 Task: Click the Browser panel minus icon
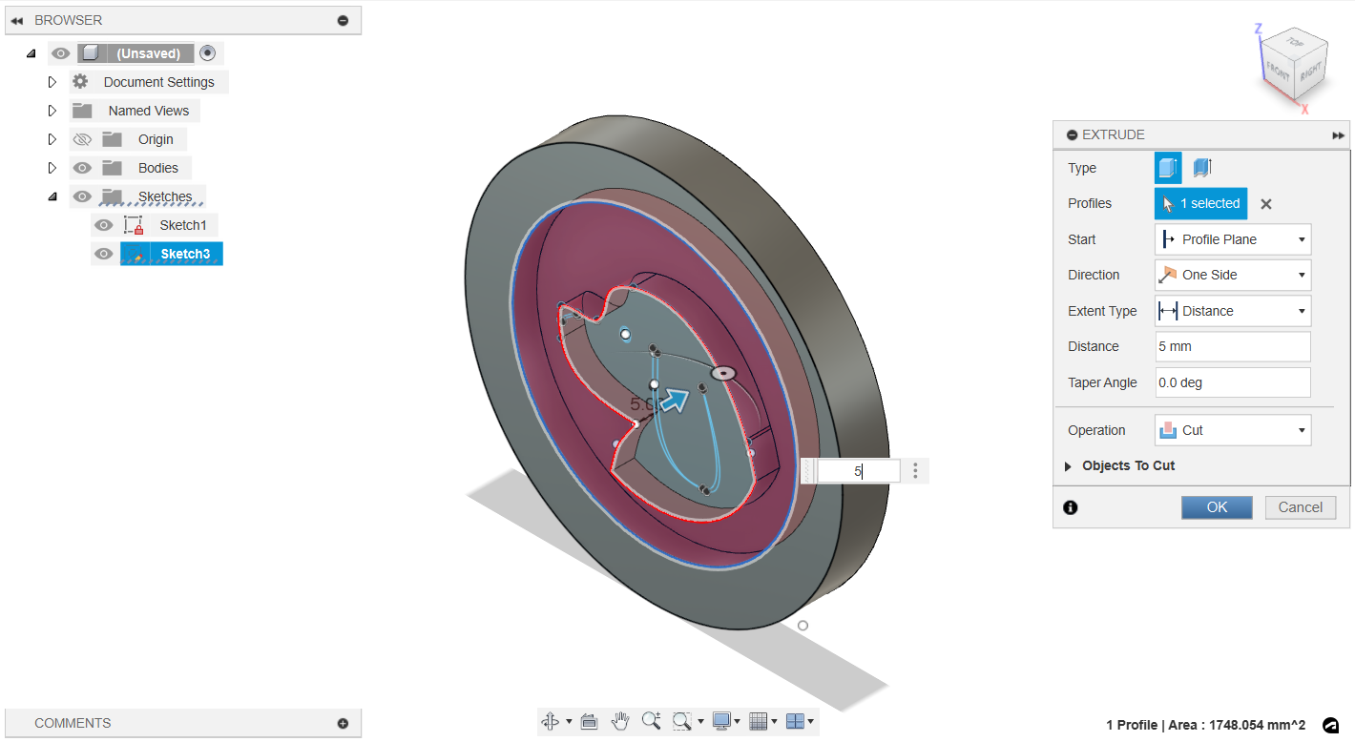pyautogui.click(x=343, y=20)
